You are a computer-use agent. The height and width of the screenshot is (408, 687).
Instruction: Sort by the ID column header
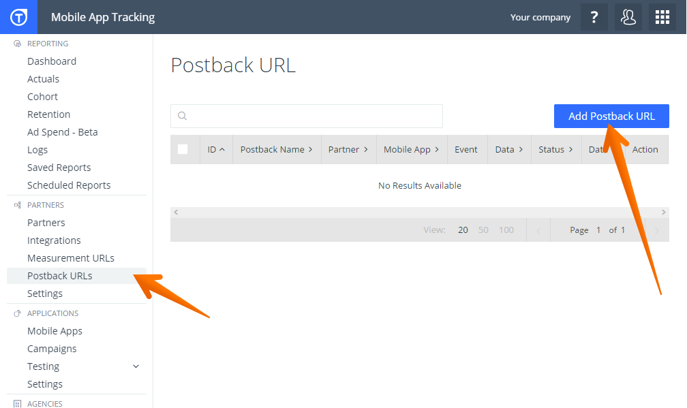[215, 149]
